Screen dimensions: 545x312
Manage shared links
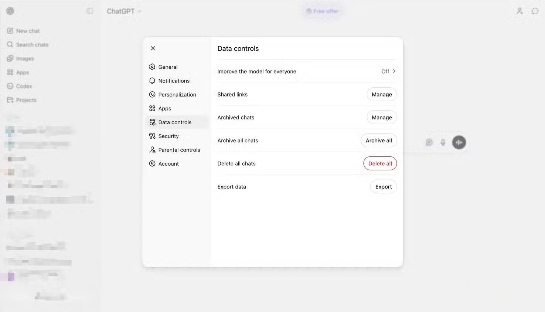(382, 95)
